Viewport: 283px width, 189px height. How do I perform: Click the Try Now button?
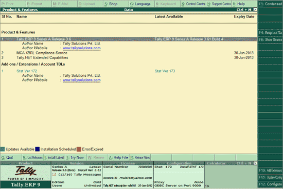click(76, 158)
